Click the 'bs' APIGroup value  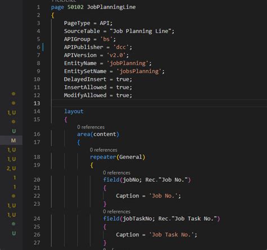106,39
